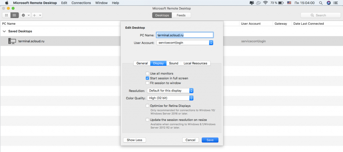The image size is (343, 152).
Task: Open the Resolution dropdown
Action: click(x=170, y=91)
